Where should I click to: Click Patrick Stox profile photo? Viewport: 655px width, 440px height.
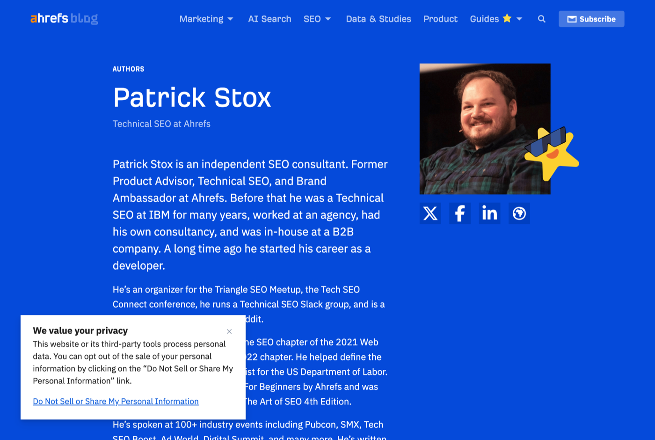click(x=485, y=129)
